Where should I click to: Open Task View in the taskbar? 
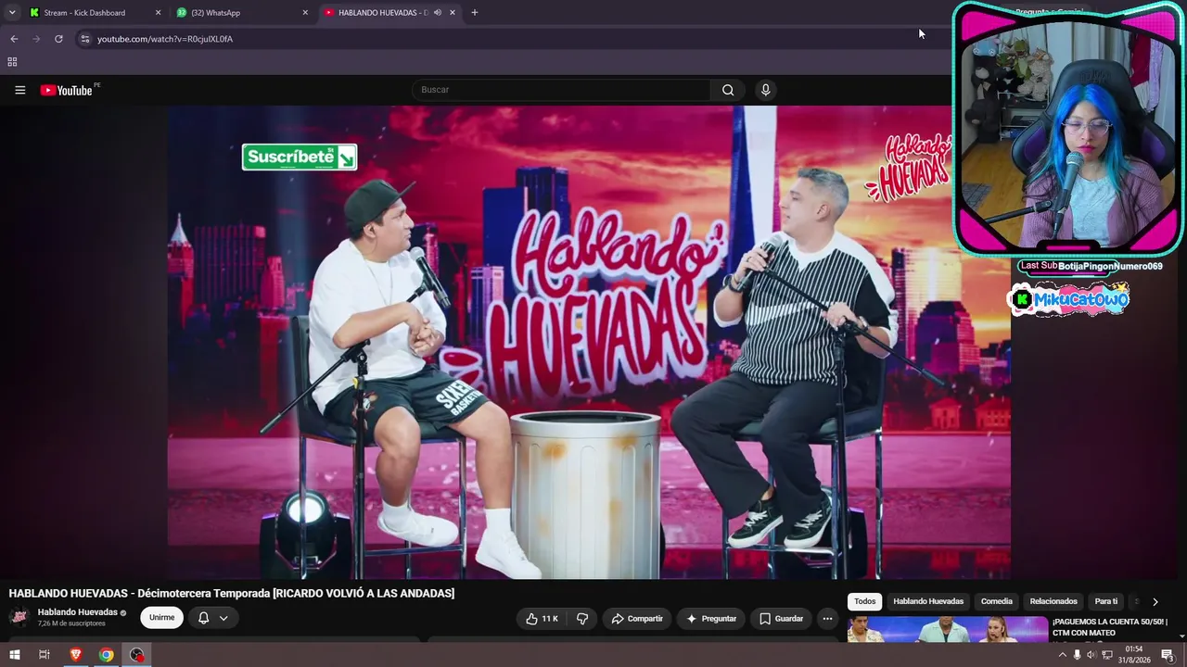[44, 655]
